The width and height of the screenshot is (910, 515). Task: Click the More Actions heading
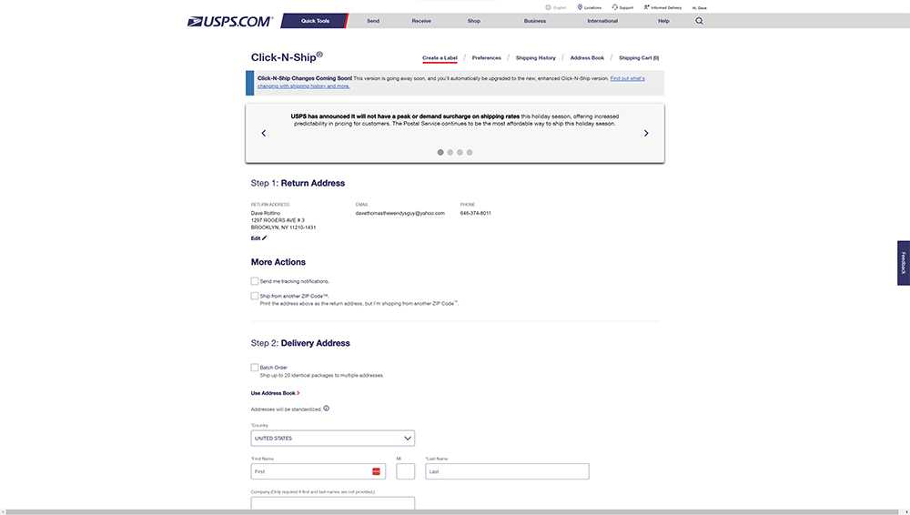278,262
